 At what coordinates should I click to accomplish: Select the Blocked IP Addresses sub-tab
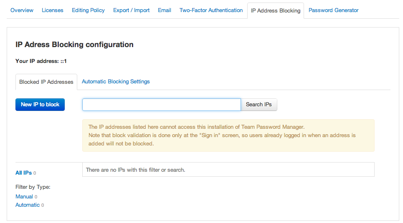click(x=46, y=82)
